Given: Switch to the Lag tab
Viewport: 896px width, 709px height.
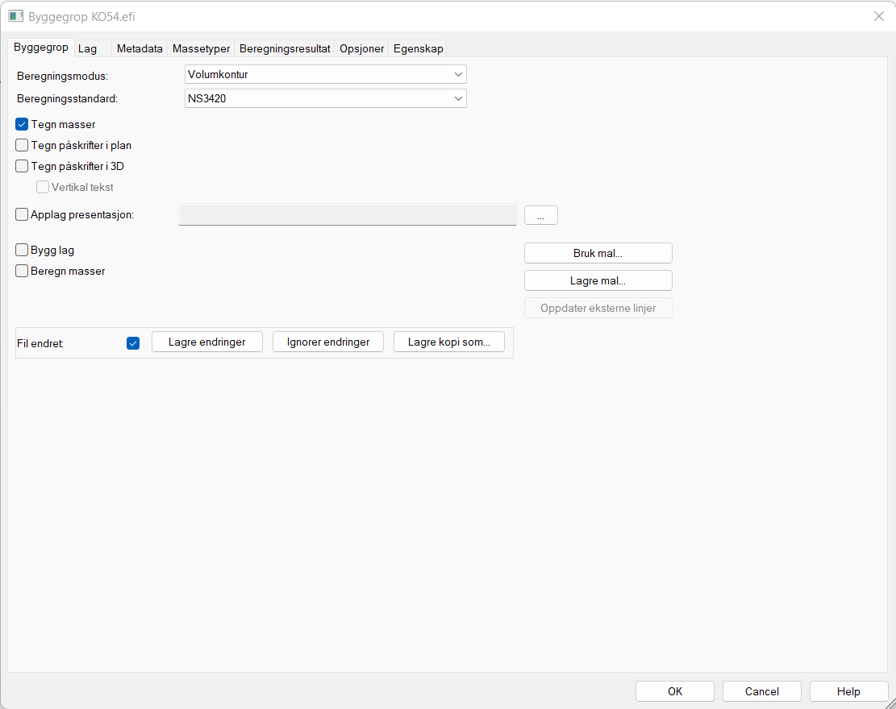Looking at the screenshot, I should [87, 49].
